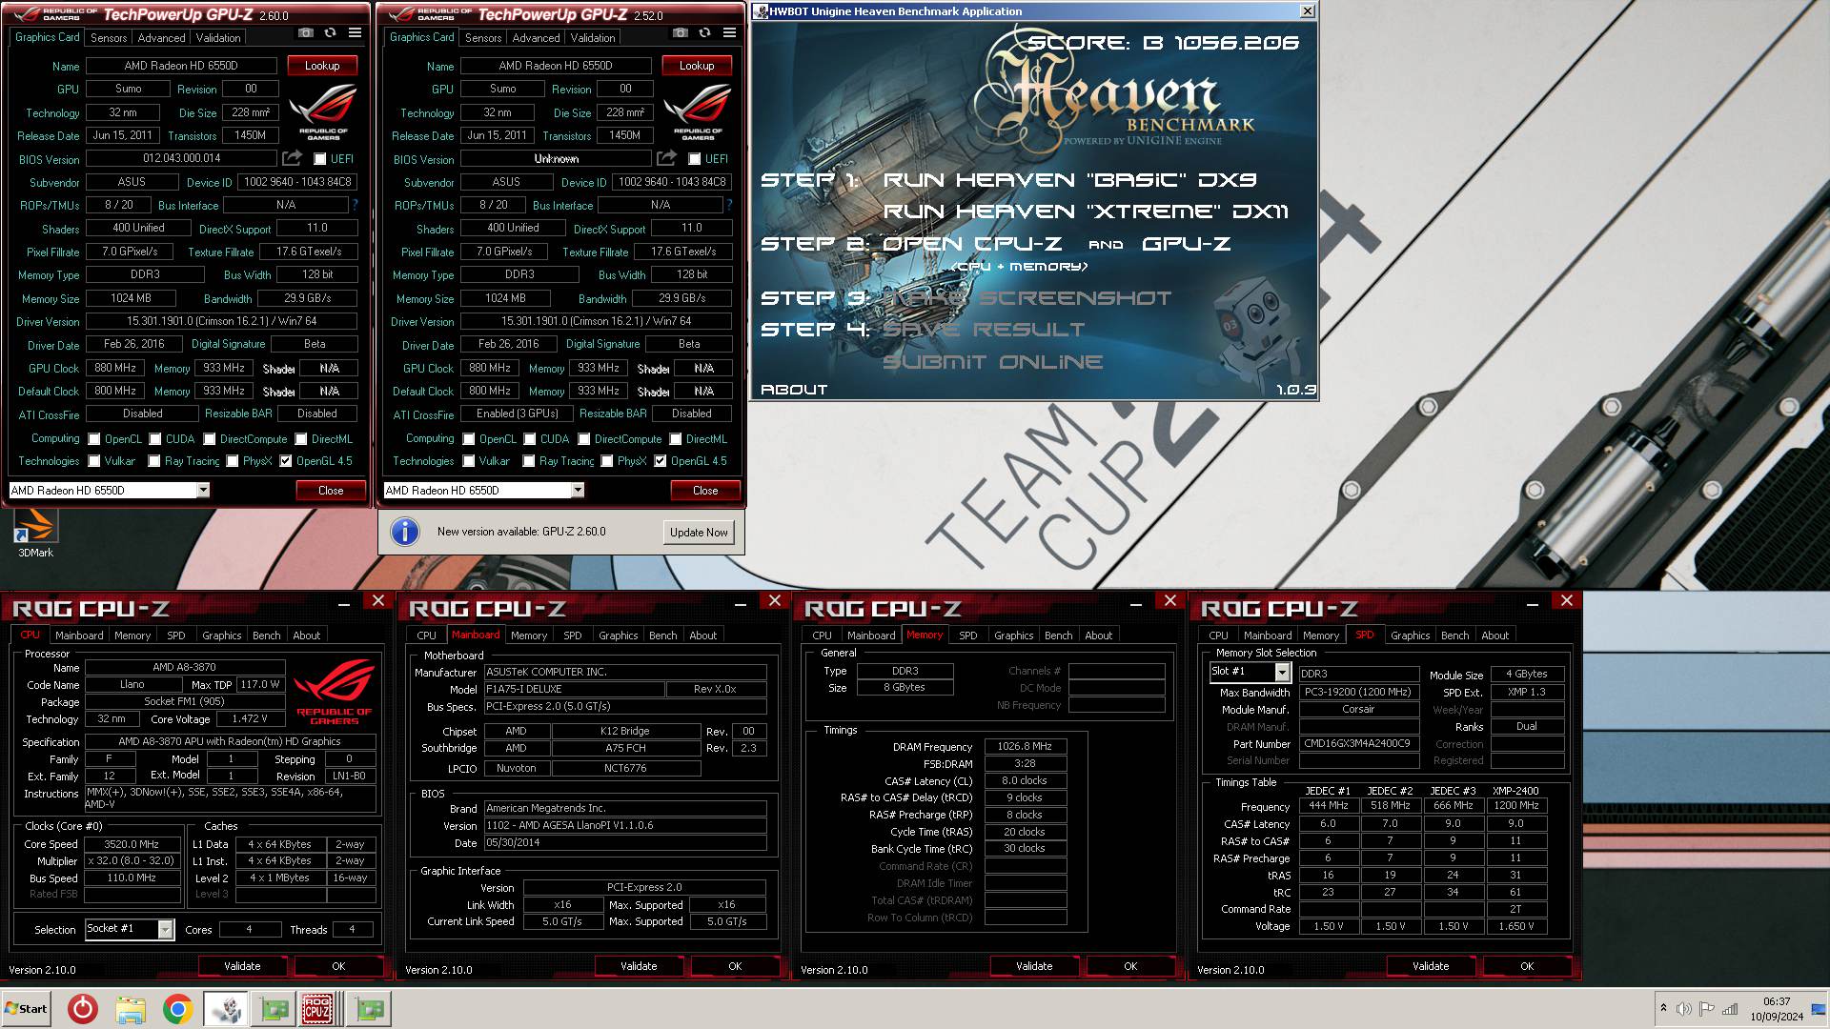Click the volume speaker tray icon
1830x1029 pixels.
tap(1684, 1009)
